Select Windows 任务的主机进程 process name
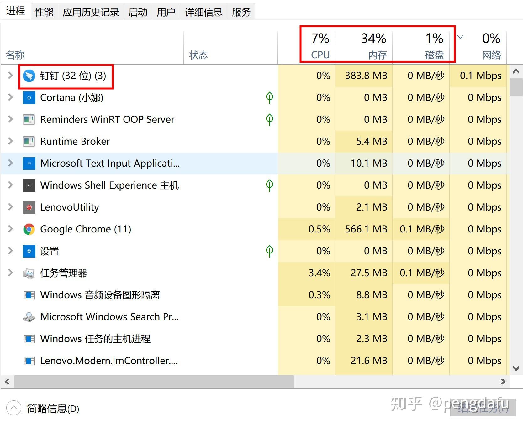 [95, 339]
